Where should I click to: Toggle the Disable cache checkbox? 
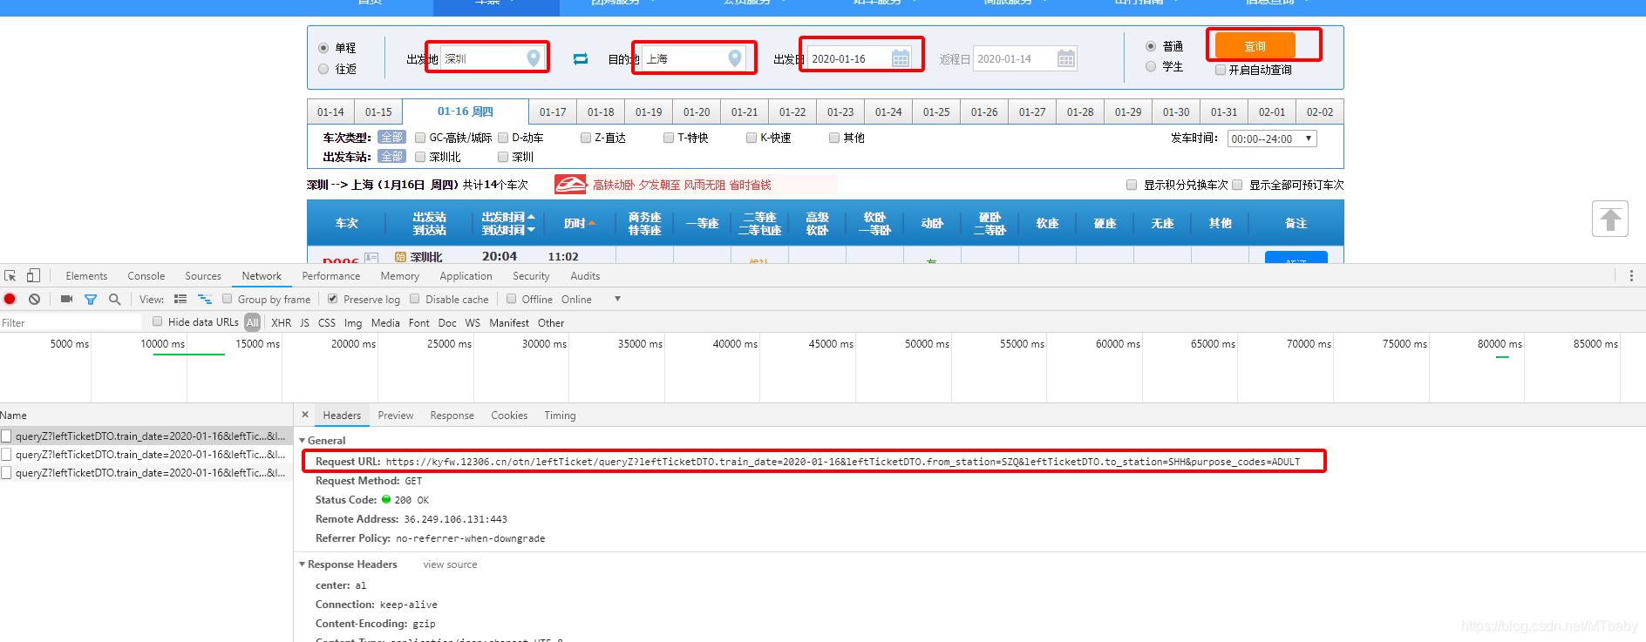[415, 299]
